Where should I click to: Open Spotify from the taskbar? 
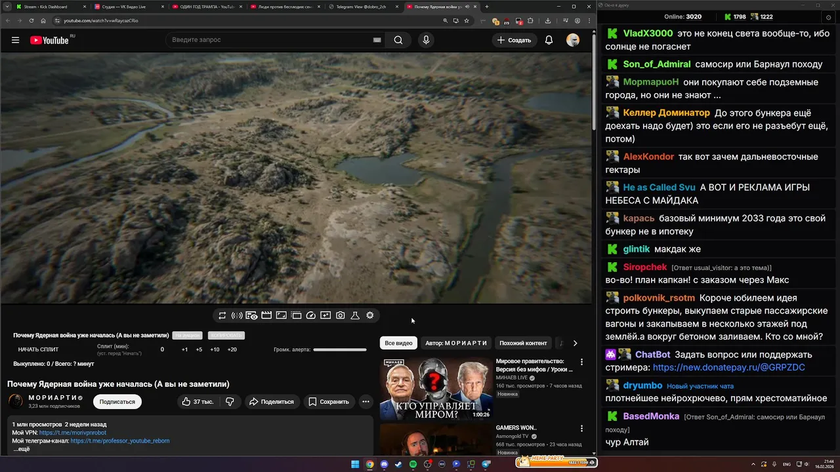[x=413, y=464]
